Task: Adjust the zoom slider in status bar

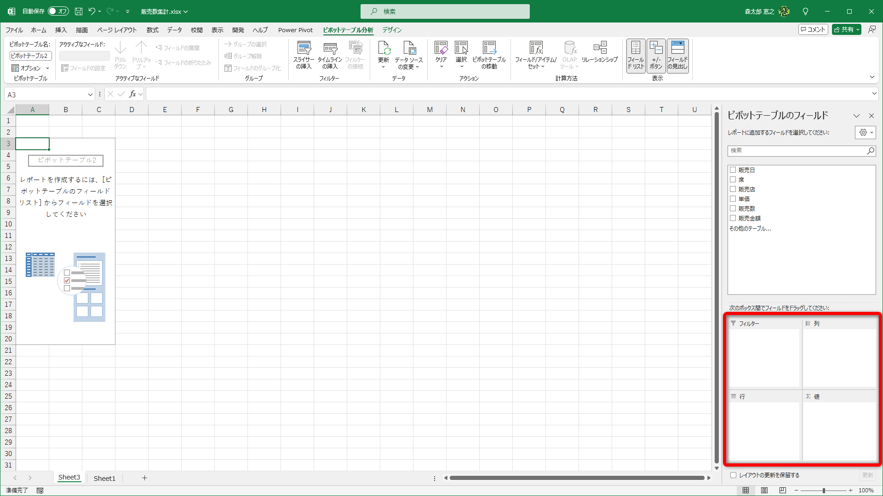Action: pos(824,490)
